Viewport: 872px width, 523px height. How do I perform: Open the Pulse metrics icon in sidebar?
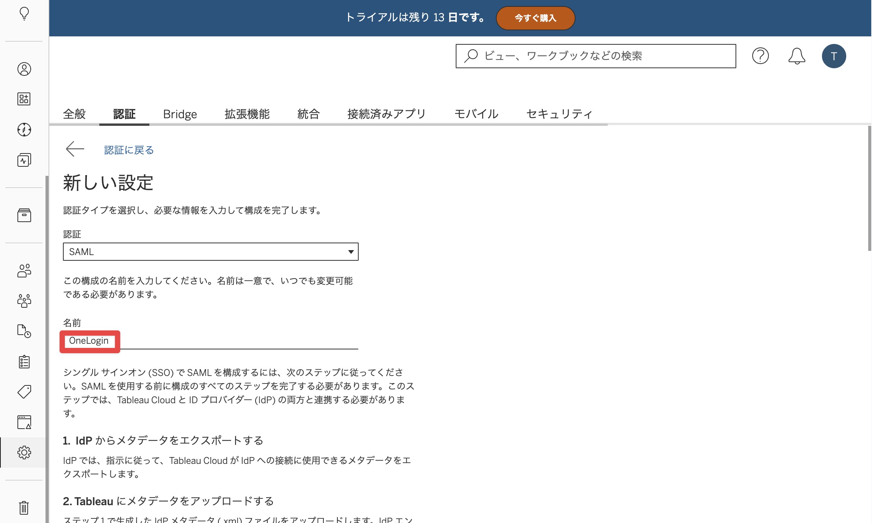(x=24, y=160)
